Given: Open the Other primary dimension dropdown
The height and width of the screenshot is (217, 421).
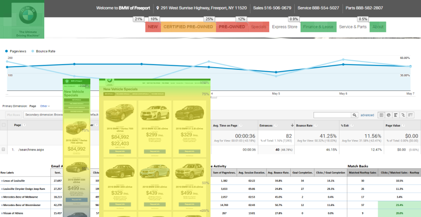Looking at the screenshot, I should [x=45, y=106].
